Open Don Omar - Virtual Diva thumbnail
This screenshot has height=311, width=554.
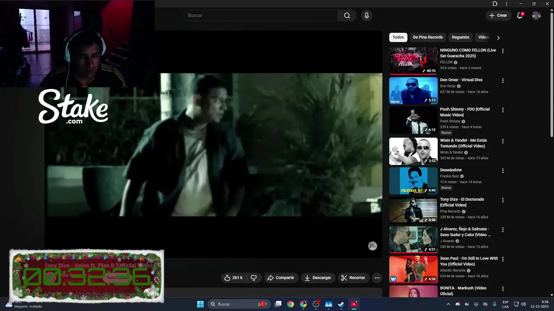point(413,91)
